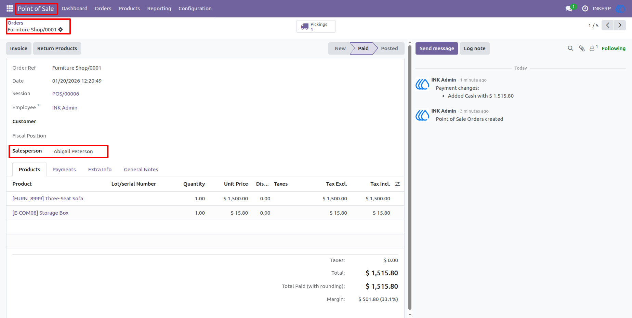Toggle the Following button
632x318 pixels.
(x=614, y=48)
